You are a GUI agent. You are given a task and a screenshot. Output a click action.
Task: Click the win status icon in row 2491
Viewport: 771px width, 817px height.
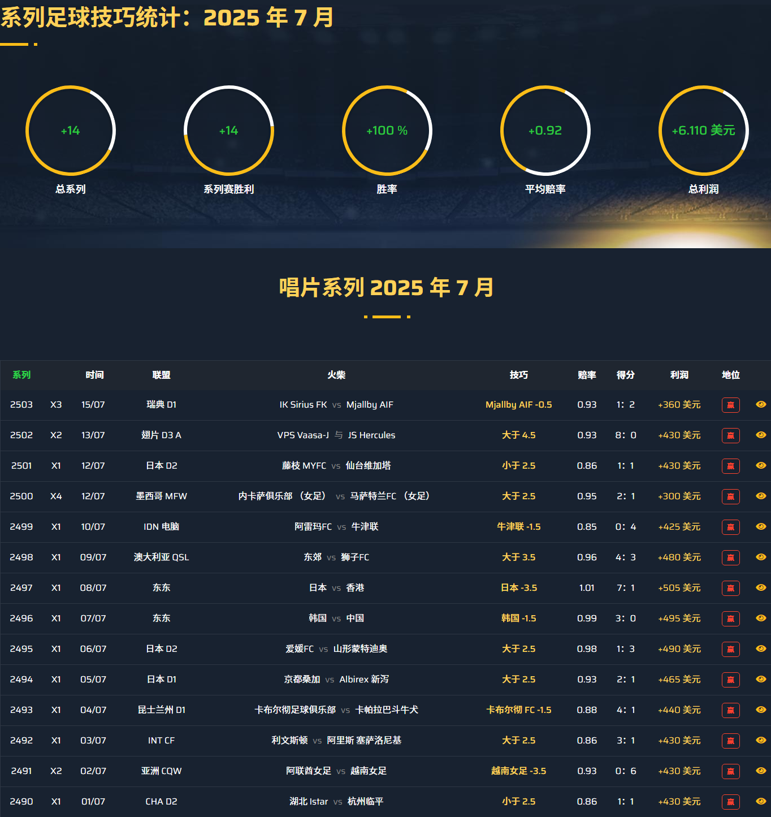pos(730,771)
